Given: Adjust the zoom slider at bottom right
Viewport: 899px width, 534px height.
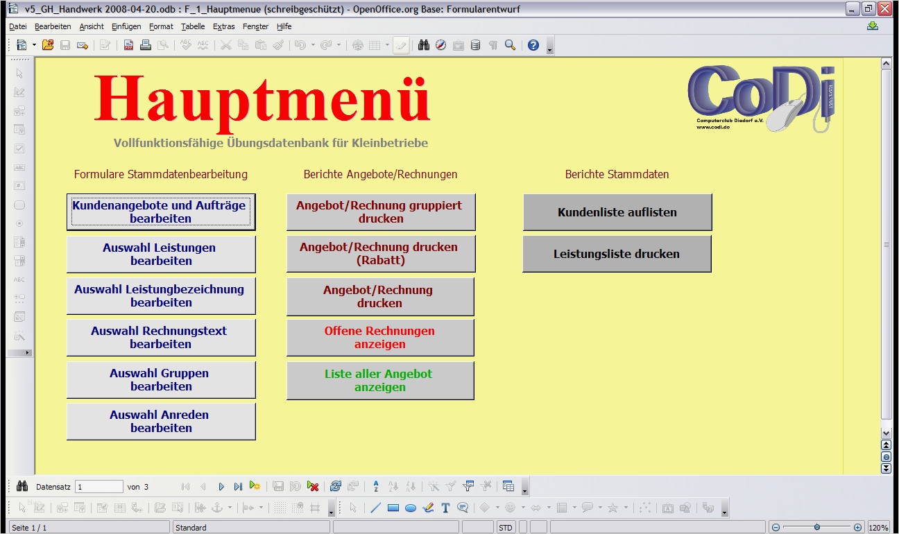Looking at the screenshot, I should point(819,526).
